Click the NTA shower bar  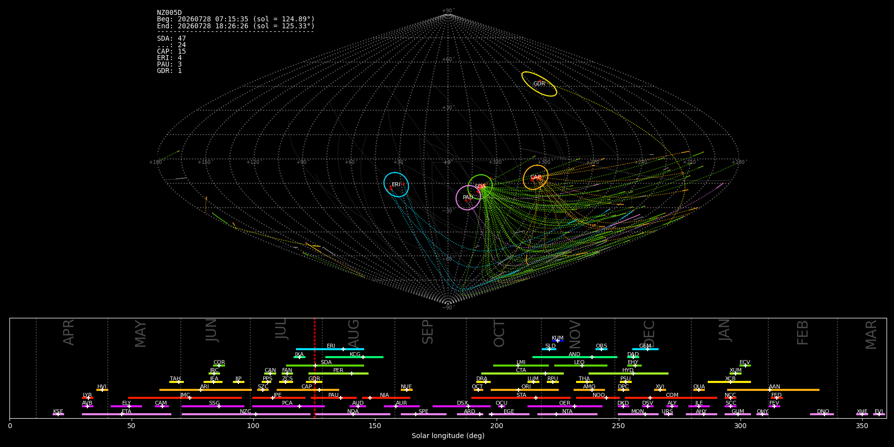[567, 414]
